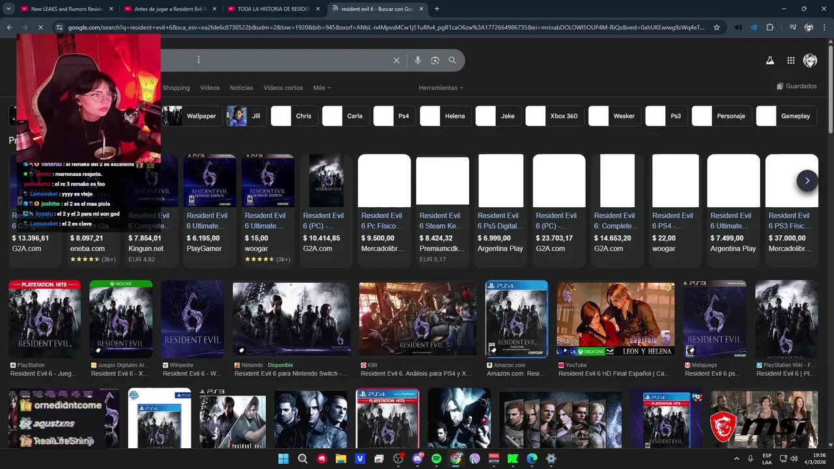Open the Metajuego PS3 cover image
This screenshot has height=469, width=834.
[715, 319]
